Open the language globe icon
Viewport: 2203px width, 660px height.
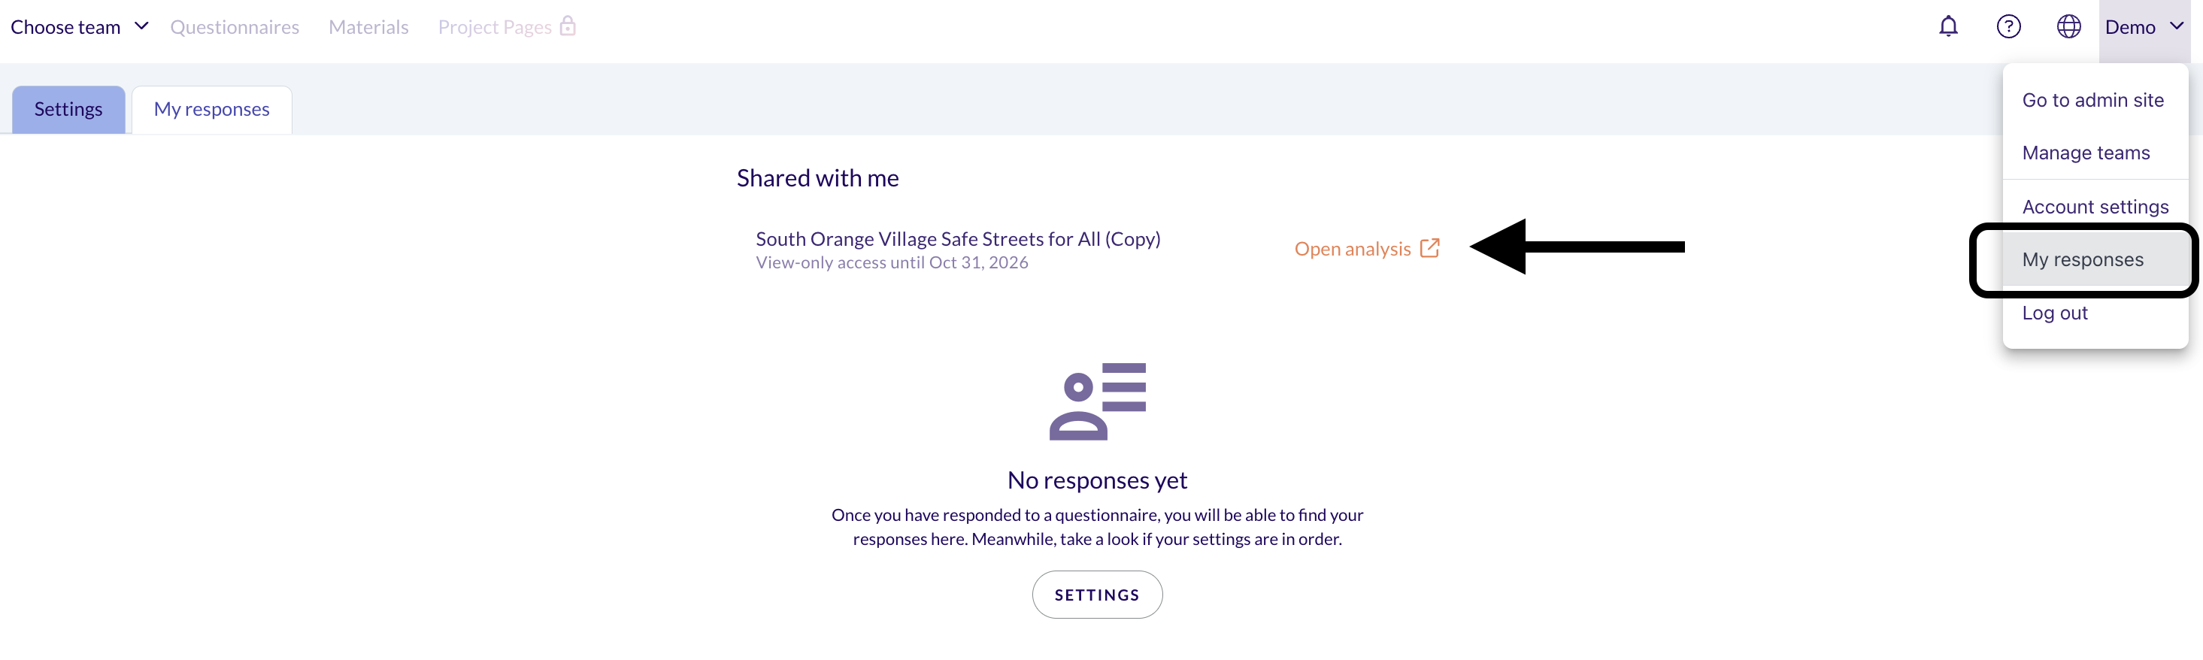click(x=2068, y=26)
